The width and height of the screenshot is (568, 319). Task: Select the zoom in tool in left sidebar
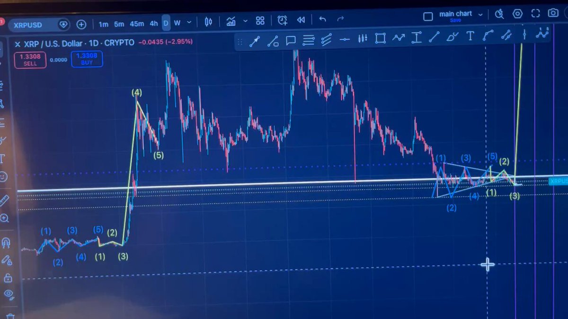point(4,218)
